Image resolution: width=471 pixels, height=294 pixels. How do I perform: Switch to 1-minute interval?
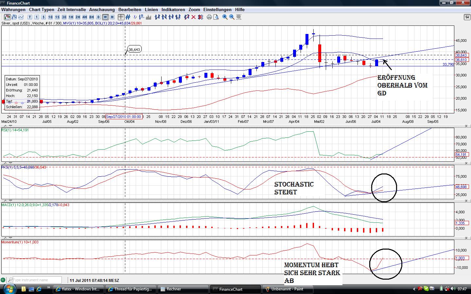tap(37, 17)
